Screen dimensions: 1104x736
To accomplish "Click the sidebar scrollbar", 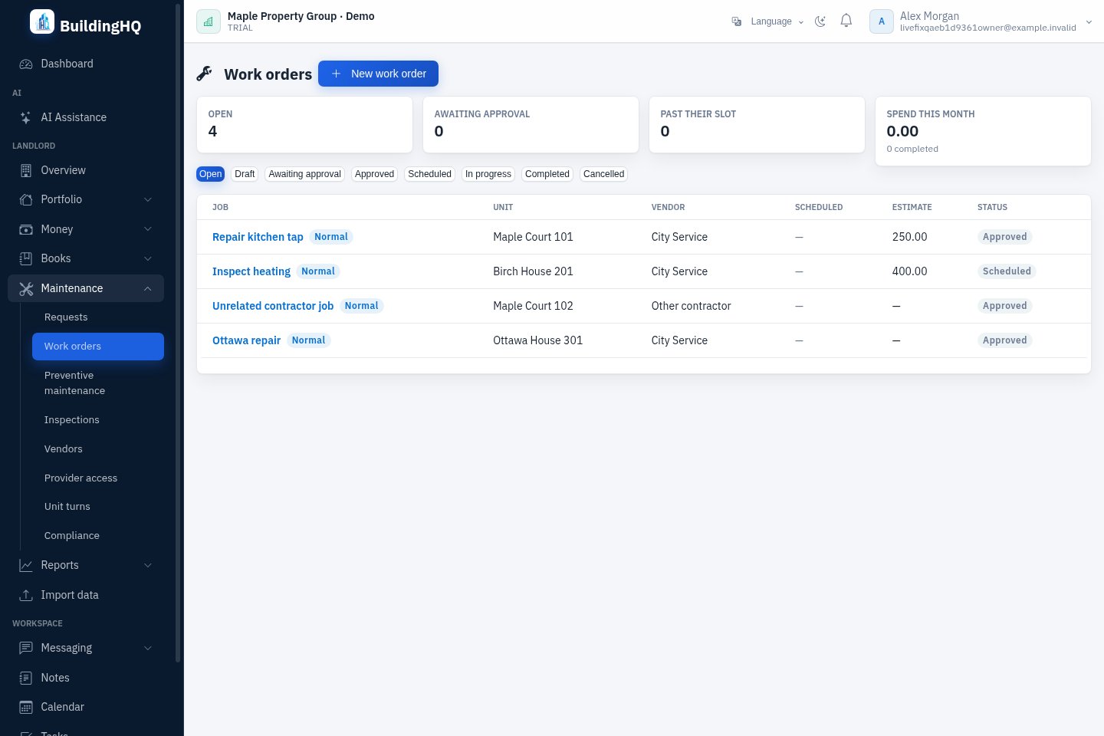I will tap(178, 333).
